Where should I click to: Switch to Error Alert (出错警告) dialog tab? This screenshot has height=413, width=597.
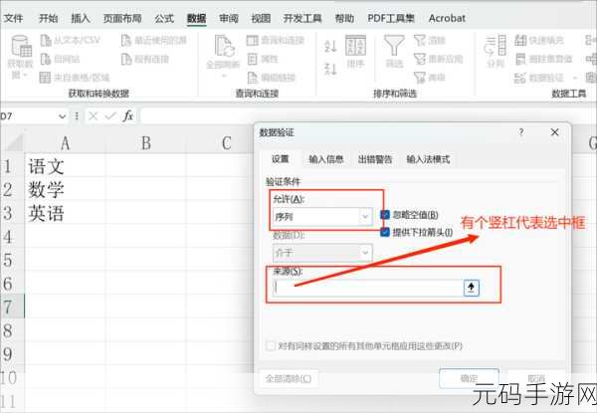coord(375,159)
